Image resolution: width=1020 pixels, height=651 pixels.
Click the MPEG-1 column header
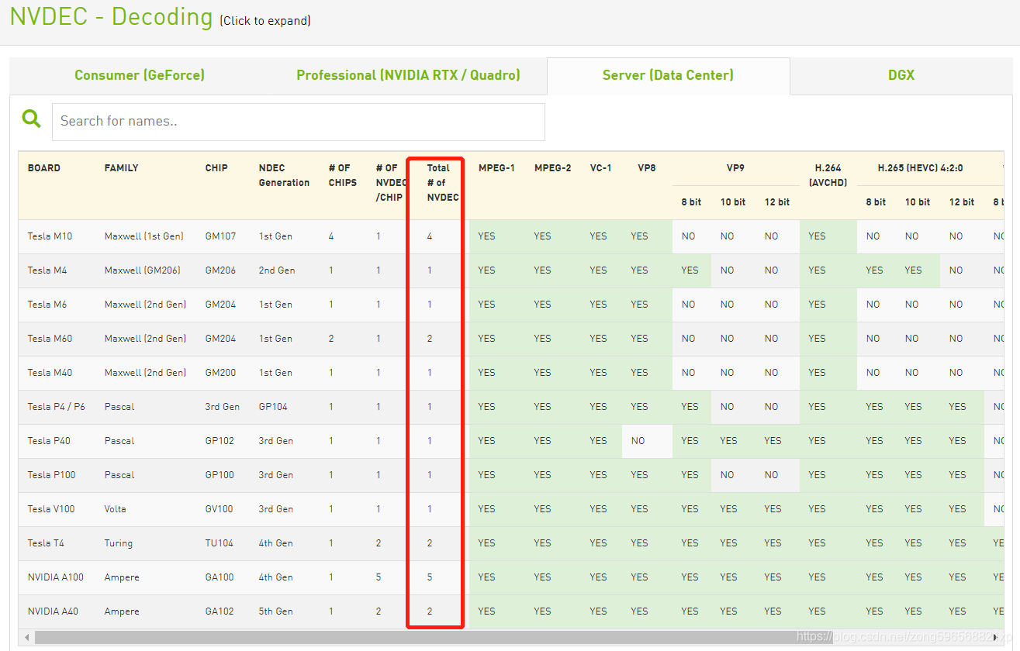coord(496,168)
